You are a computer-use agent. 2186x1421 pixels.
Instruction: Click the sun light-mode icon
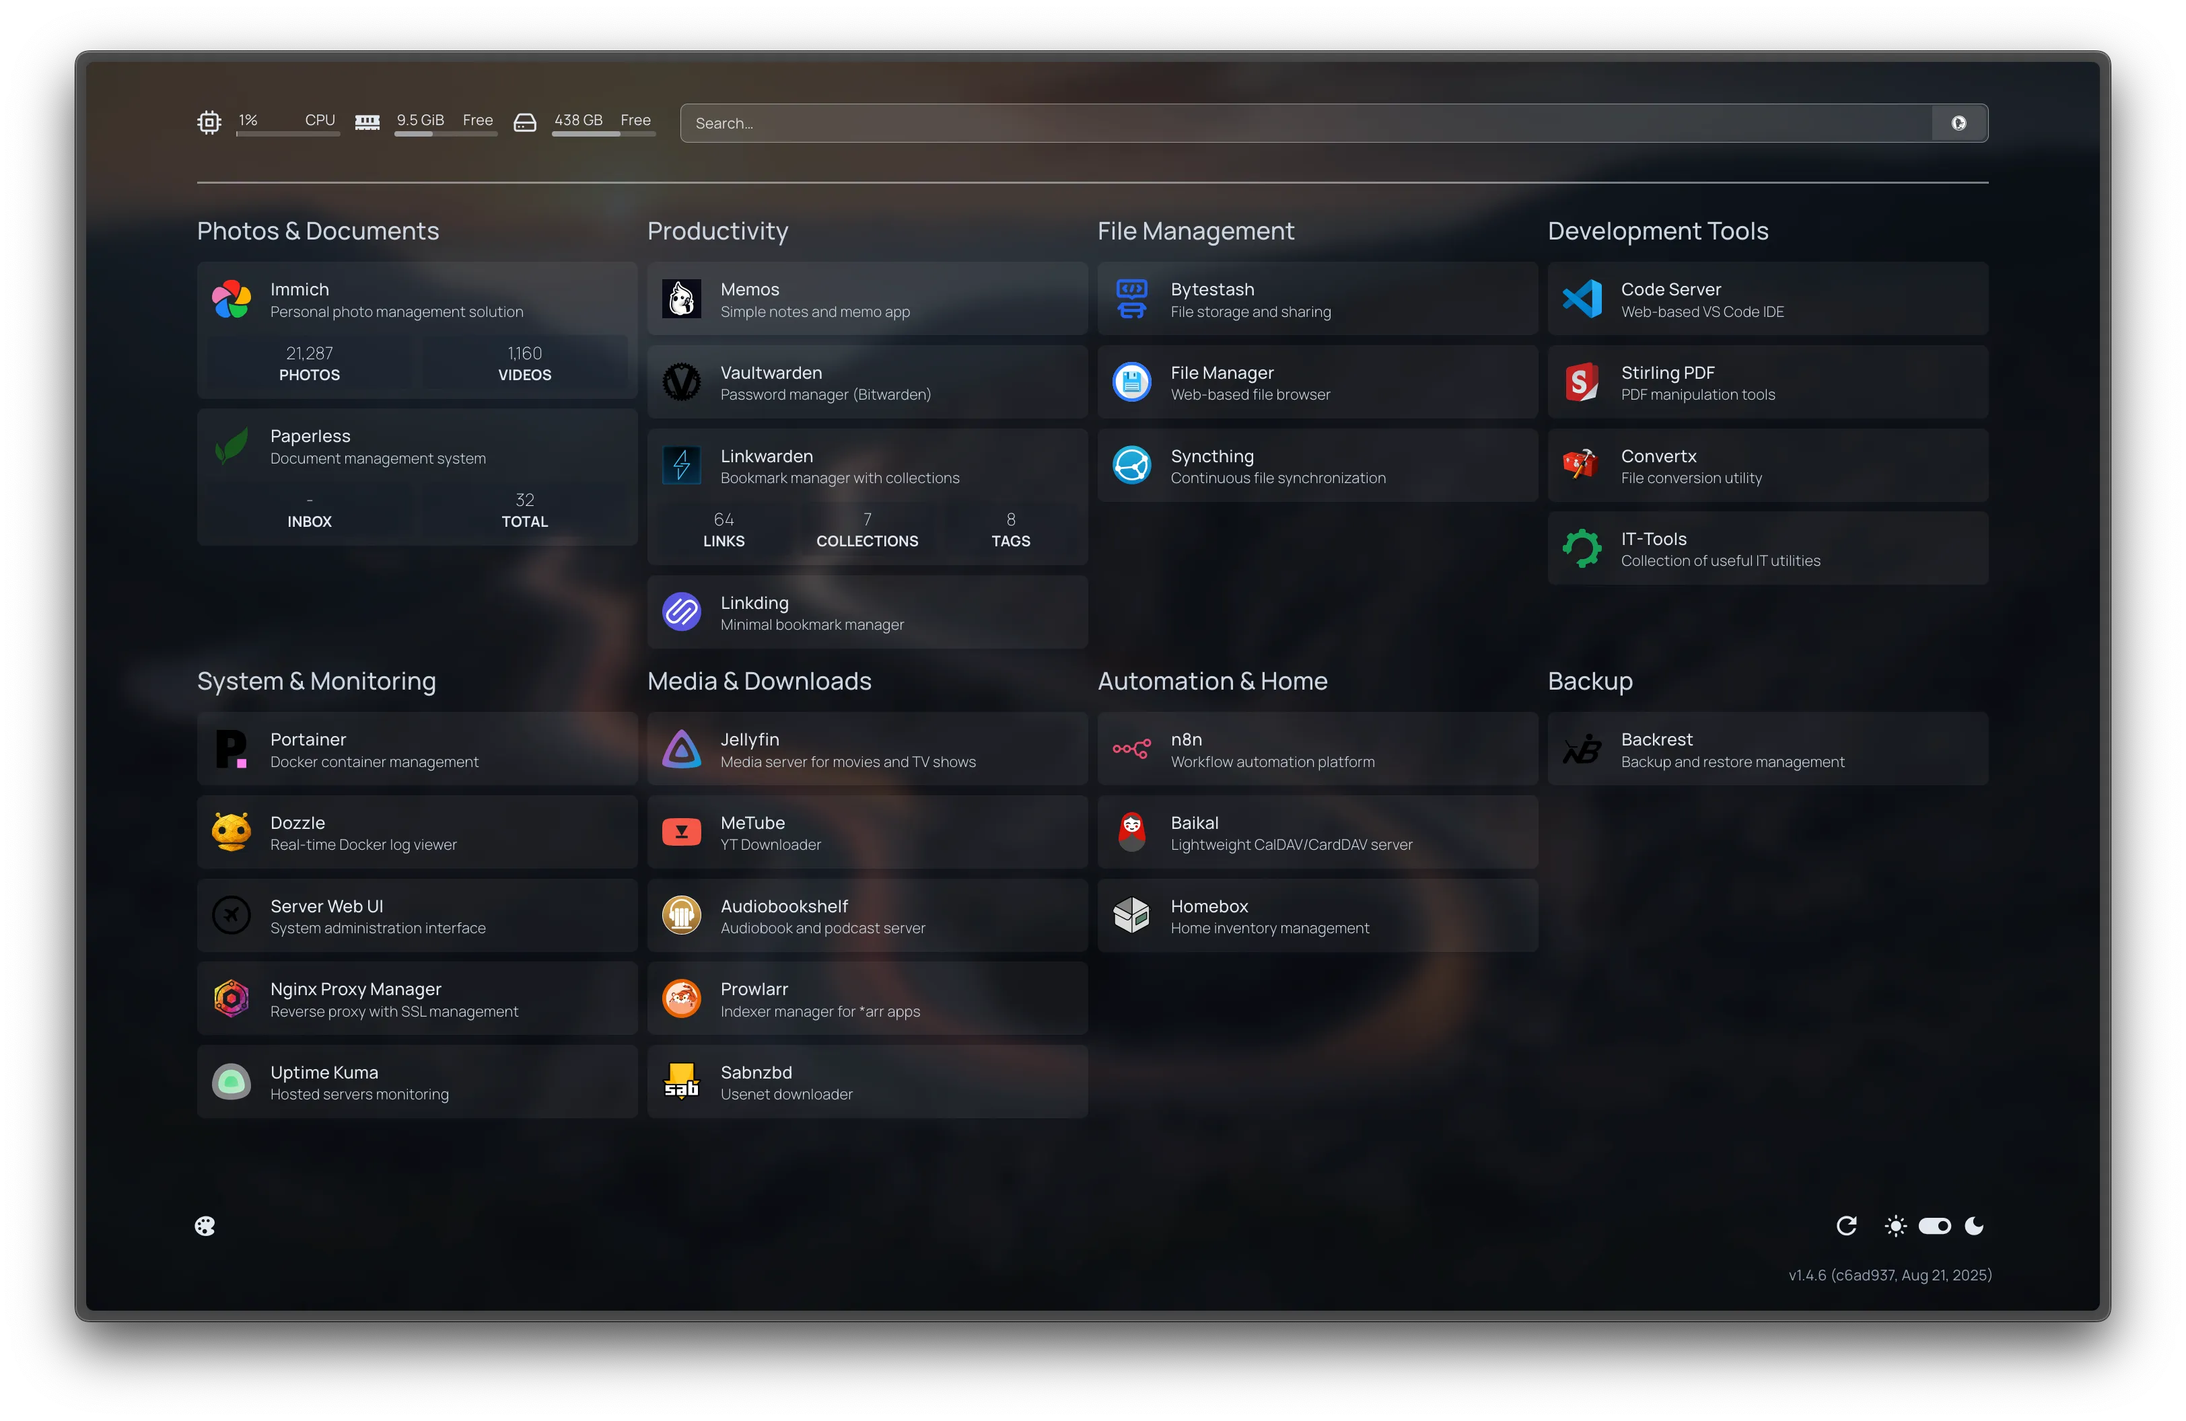[1895, 1227]
